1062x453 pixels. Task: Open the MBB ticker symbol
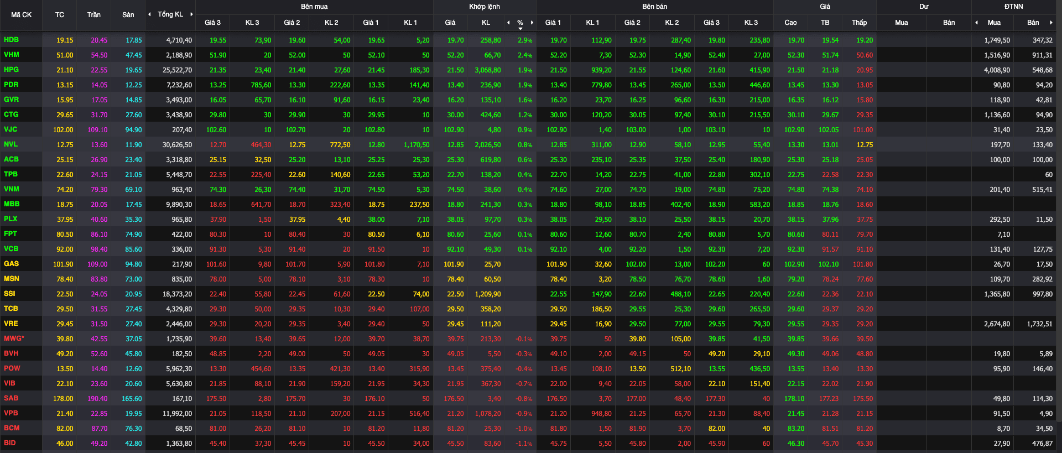(12, 204)
